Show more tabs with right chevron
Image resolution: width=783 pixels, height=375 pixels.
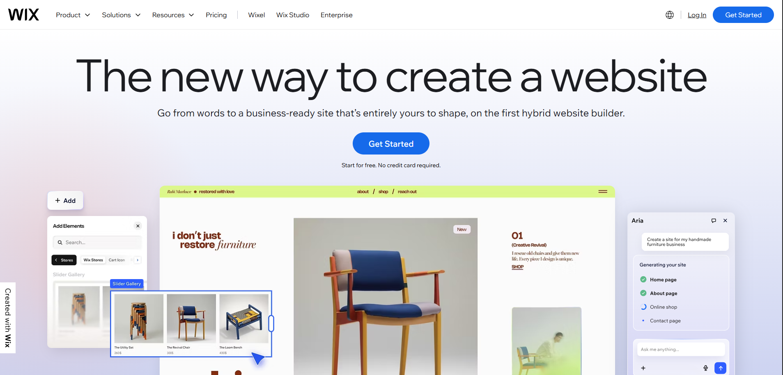(x=138, y=260)
